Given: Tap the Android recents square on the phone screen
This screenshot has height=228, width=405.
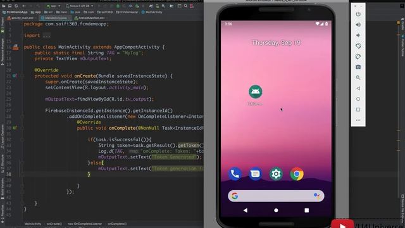Looking at the screenshot, I should (x=306, y=210).
